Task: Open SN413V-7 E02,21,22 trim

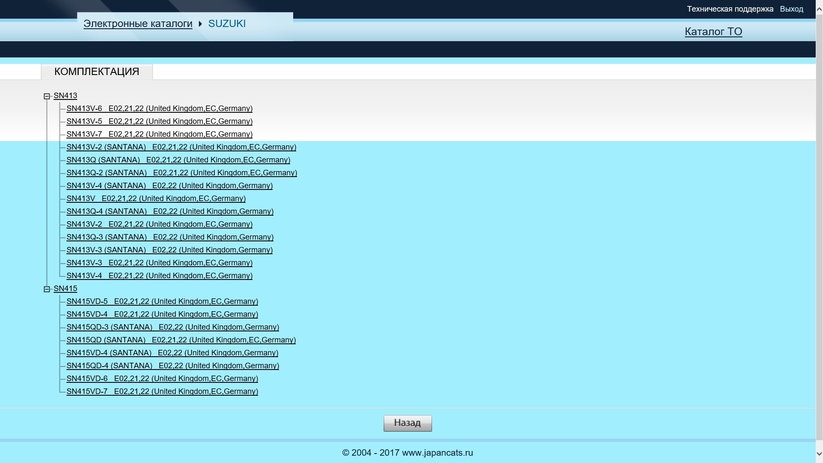Action: tap(159, 134)
